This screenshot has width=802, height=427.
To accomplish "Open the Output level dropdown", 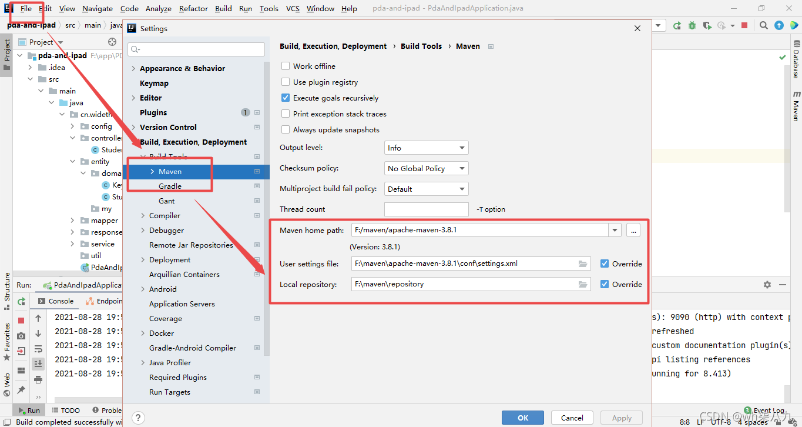I will (x=426, y=148).
